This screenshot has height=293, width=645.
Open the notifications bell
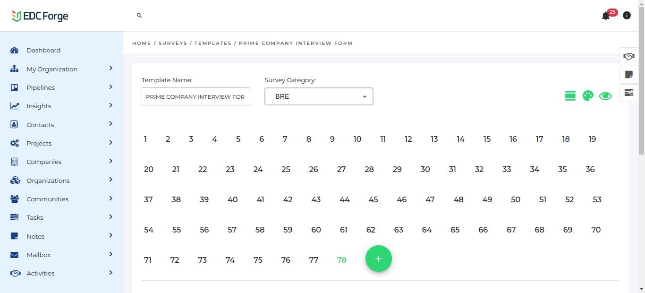pos(606,16)
